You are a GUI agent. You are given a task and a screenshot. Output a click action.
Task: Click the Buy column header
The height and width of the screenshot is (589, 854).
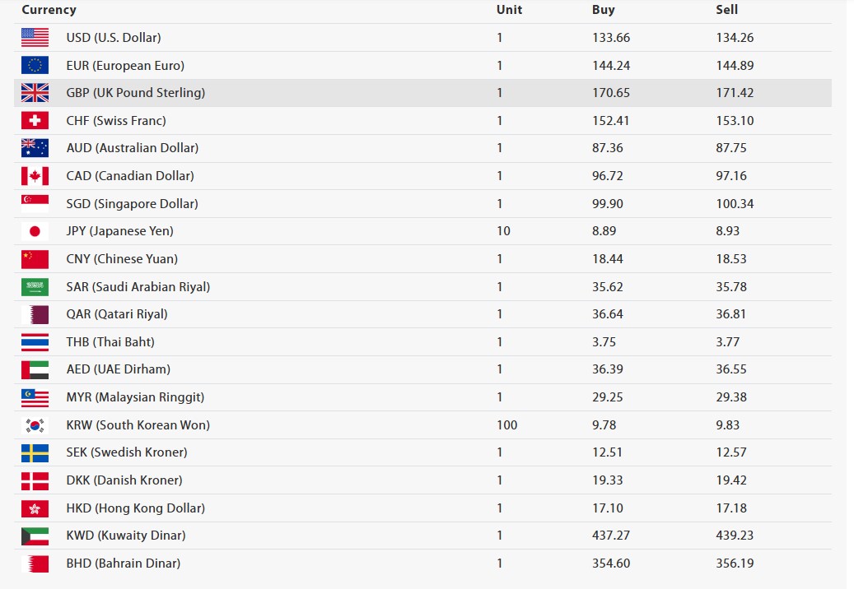(604, 10)
